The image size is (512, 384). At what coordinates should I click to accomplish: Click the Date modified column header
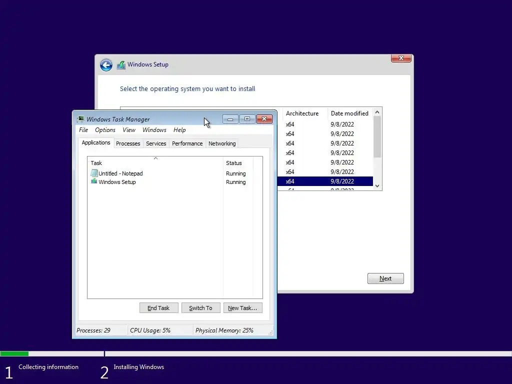coord(349,113)
